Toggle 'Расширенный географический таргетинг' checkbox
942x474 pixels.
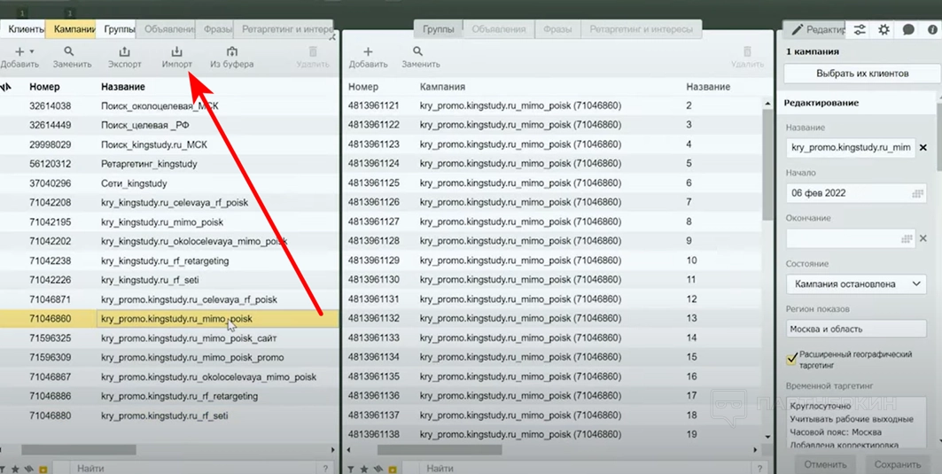click(x=792, y=359)
